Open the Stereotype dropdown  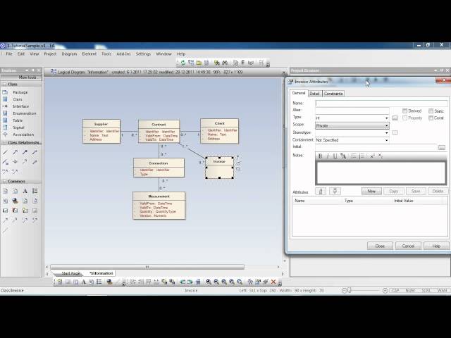point(386,133)
